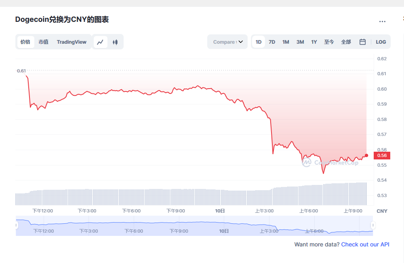Select the 至今 time range
This screenshot has height=263, width=404.
coord(329,42)
